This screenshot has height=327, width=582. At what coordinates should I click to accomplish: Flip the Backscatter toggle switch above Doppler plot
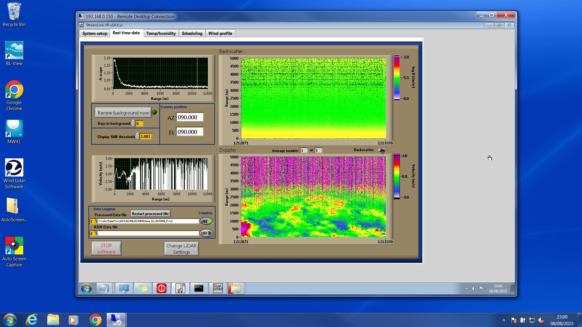pos(381,150)
